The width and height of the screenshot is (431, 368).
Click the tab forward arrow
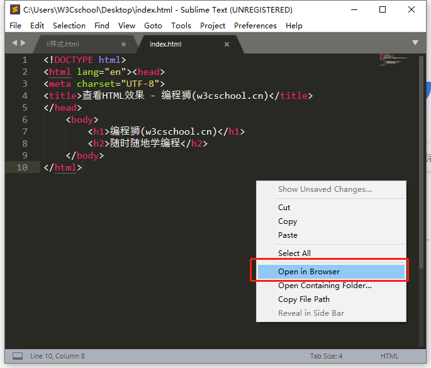click(x=23, y=43)
